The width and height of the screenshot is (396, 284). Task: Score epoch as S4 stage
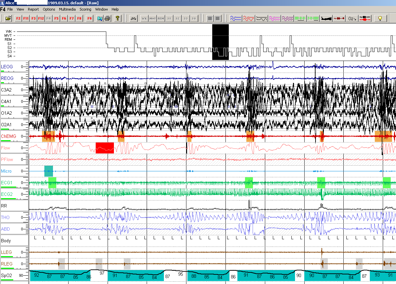(x=194, y=19)
